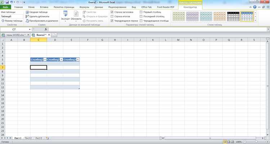Enable Строка итогов checkbox
Viewport: 270px width, 144px height.
coord(112,16)
